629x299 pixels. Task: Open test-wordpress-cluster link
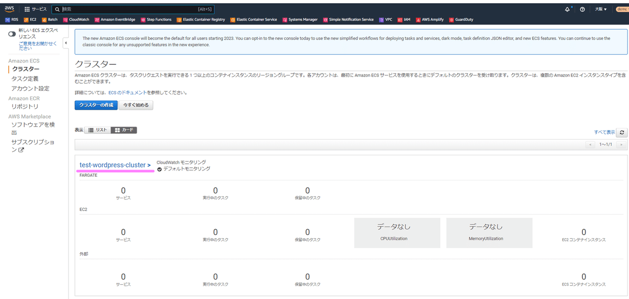[x=115, y=165]
